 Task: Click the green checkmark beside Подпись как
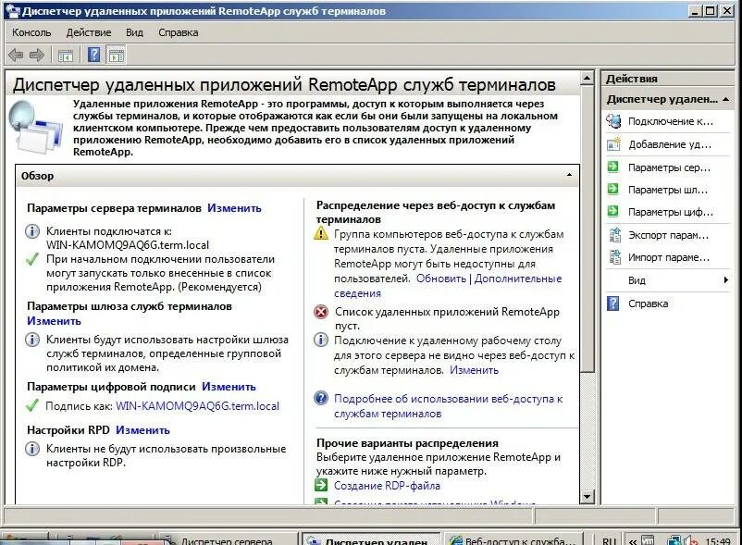31,405
